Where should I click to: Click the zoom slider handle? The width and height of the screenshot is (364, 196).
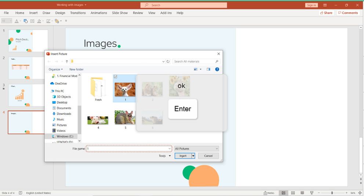coord(332,193)
